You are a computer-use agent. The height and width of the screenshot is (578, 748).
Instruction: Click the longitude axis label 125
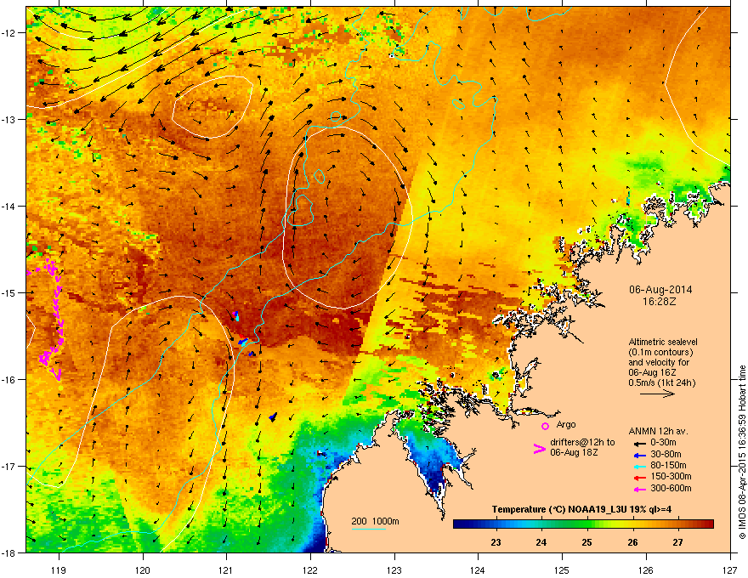click(x=562, y=569)
